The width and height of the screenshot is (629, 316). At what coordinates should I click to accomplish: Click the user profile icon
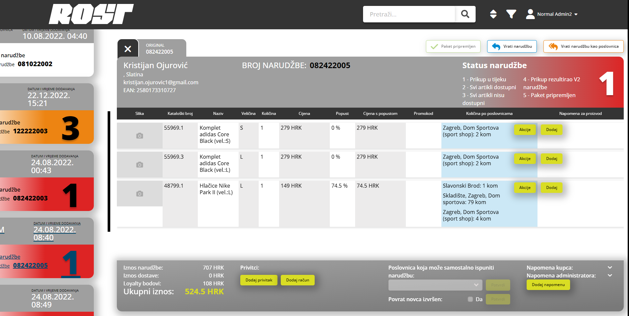(x=530, y=14)
